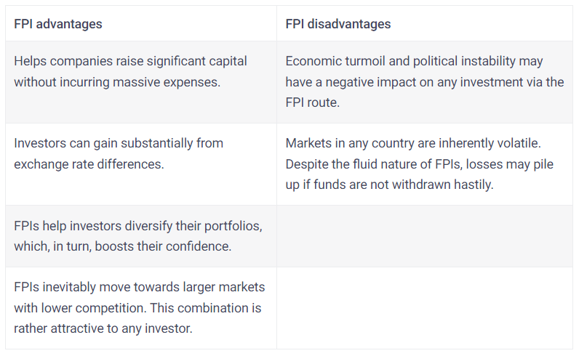
Task: Click the line starting "Despite the fluid nature"
Action: pos(419,163)
